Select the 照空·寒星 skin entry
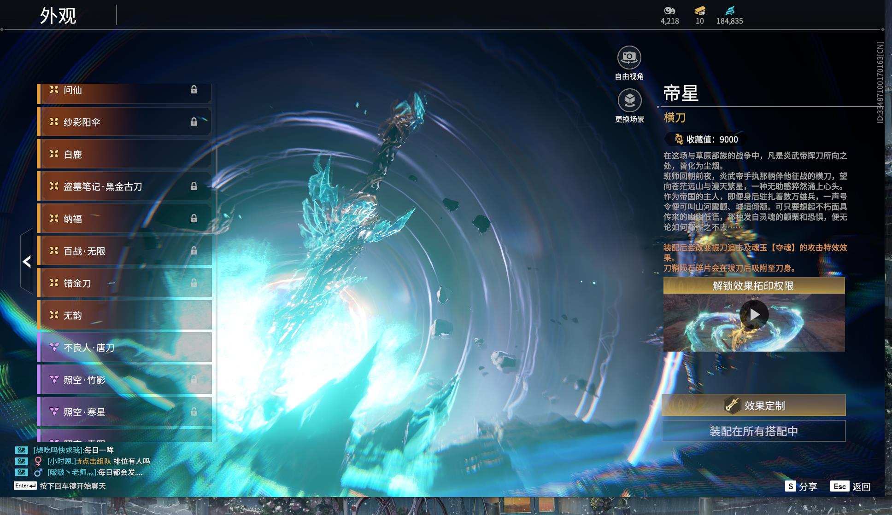 coord(124,411)
